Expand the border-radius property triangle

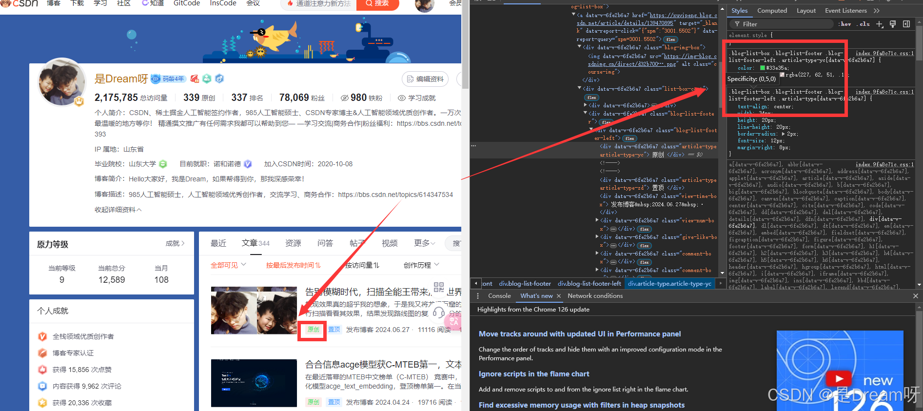tap(783, 134)
